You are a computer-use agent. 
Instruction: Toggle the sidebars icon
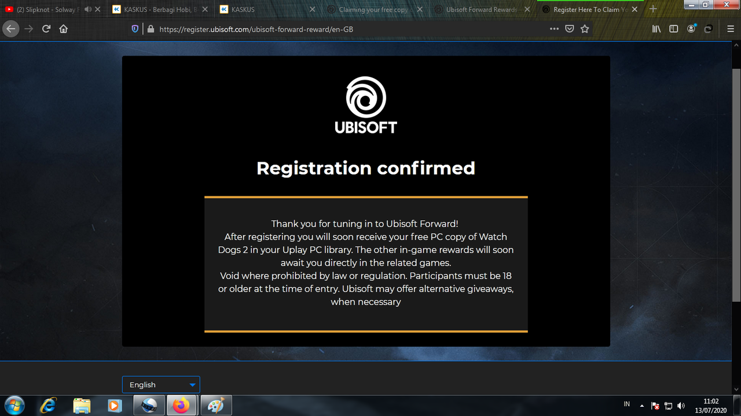(674, 29)
